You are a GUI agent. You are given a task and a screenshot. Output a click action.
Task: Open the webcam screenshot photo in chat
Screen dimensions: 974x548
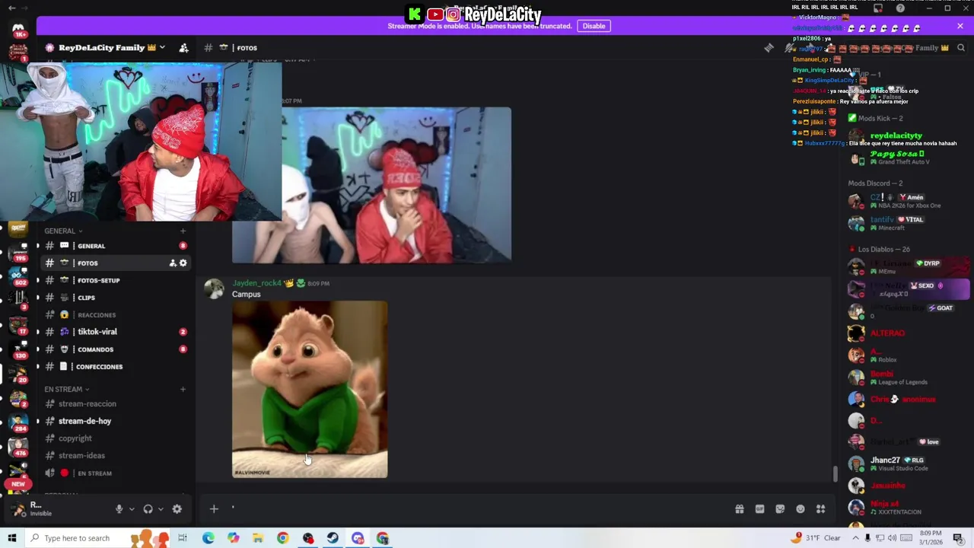[371, 185]
